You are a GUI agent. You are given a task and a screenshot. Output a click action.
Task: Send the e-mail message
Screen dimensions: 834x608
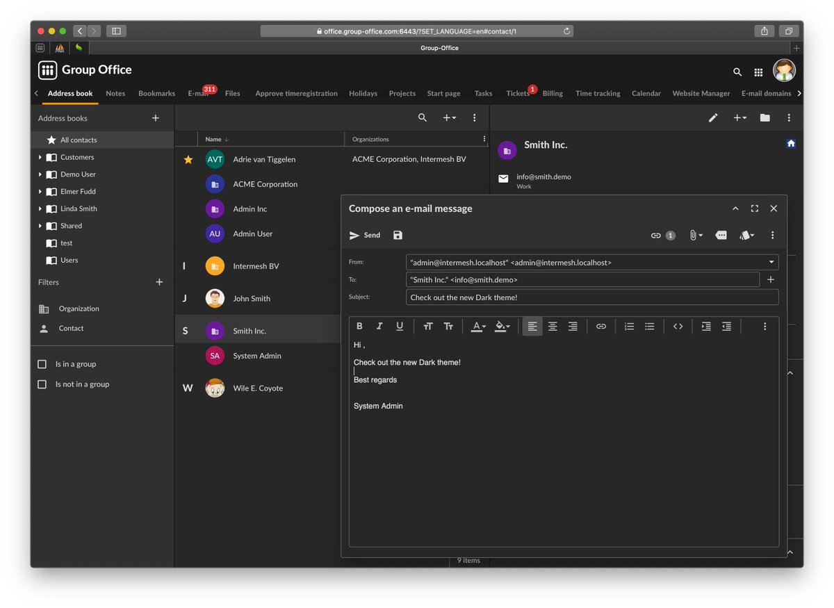click(365, 236)
